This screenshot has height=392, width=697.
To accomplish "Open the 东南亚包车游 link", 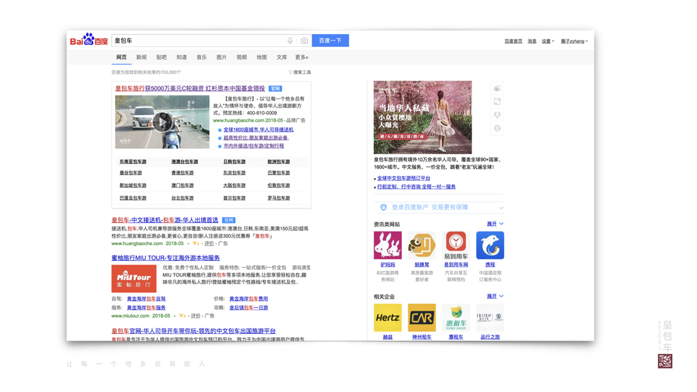I will pyautogui.click(x=133, y=162).
